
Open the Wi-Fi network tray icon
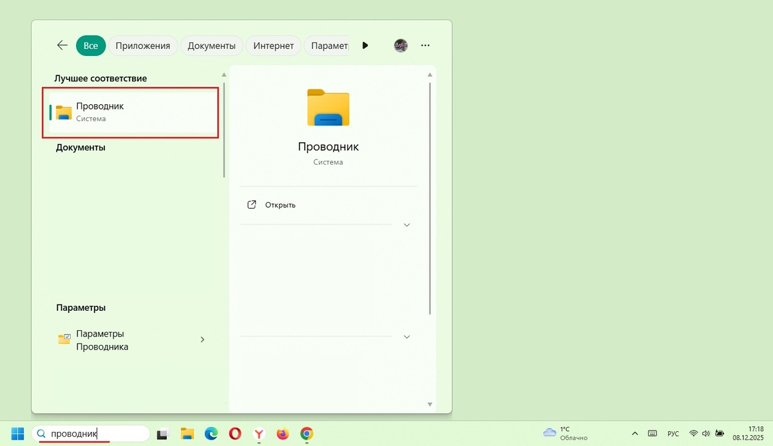tap(693, 434)
